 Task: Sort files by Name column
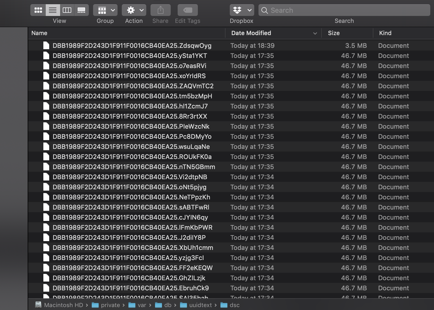(x=39, y=33)
